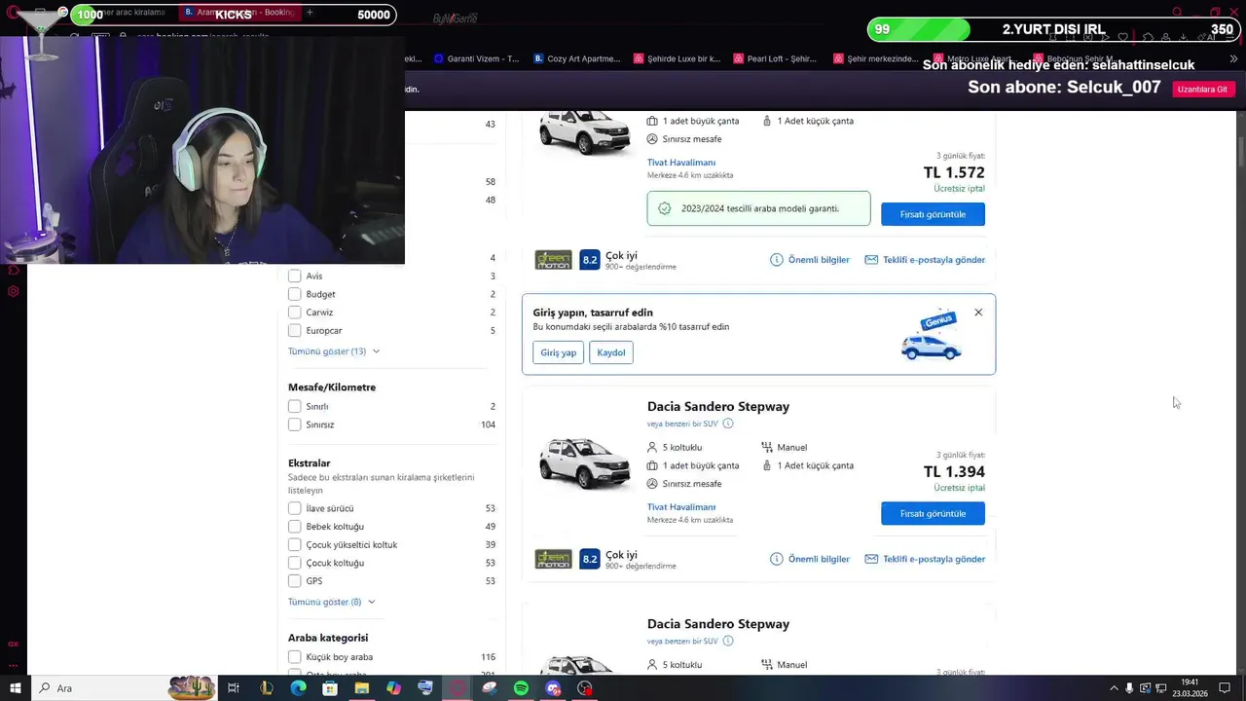Open File Explorer from the taskbar

point(361,688)
